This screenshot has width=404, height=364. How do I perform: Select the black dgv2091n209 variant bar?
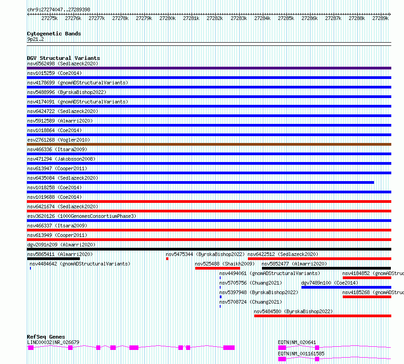click(x=209, y=249)
